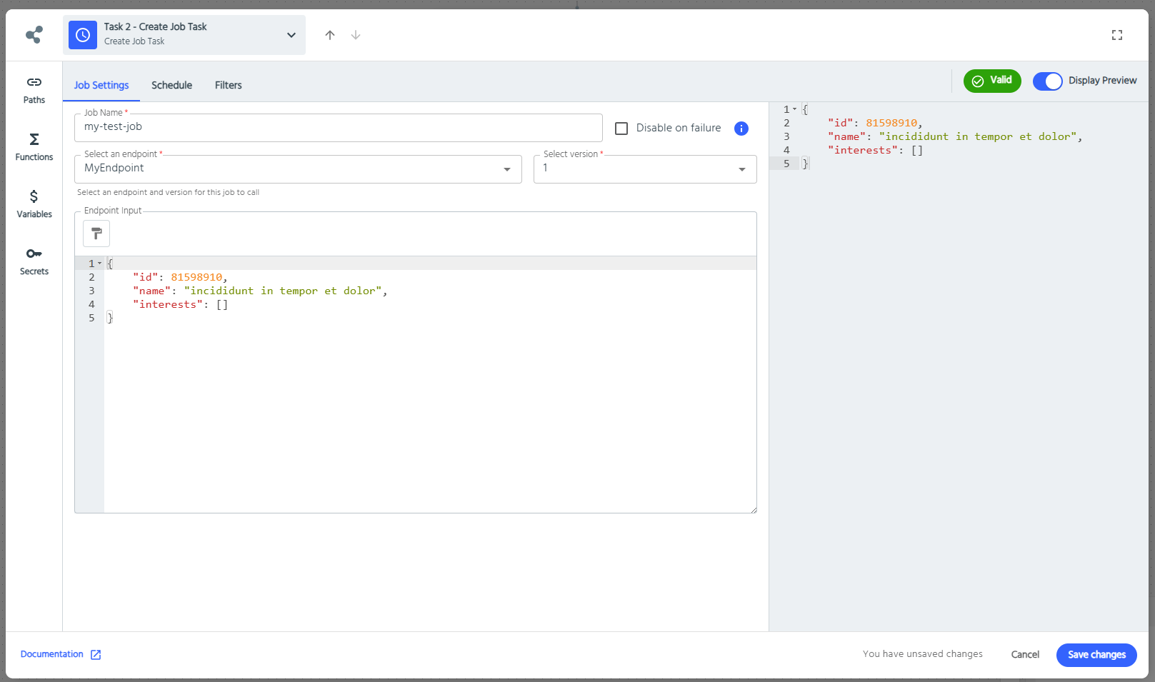The image size is (1155, 682).
Task: Click the green Valid status badge
Action: 992,81
